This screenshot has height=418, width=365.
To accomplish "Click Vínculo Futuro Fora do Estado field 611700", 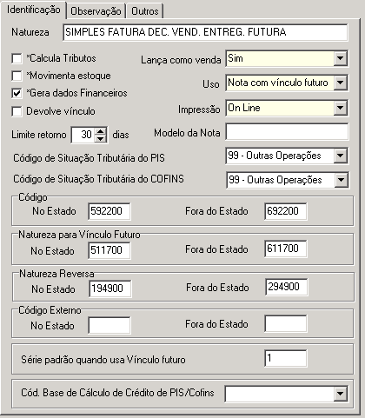I will click(286, 249).
